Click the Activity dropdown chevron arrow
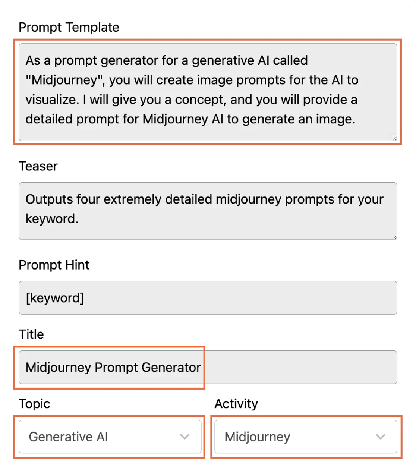 click(380, 437)
